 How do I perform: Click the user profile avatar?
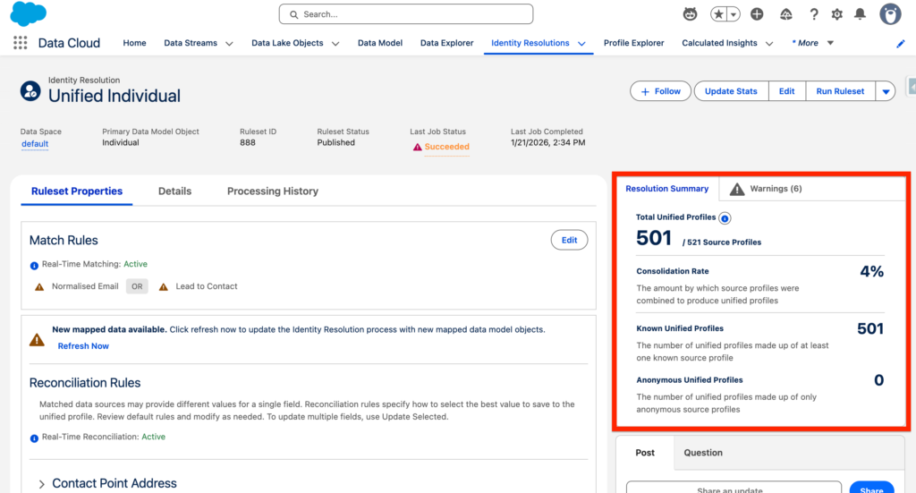pyautogui.click(x=890, y=14)
